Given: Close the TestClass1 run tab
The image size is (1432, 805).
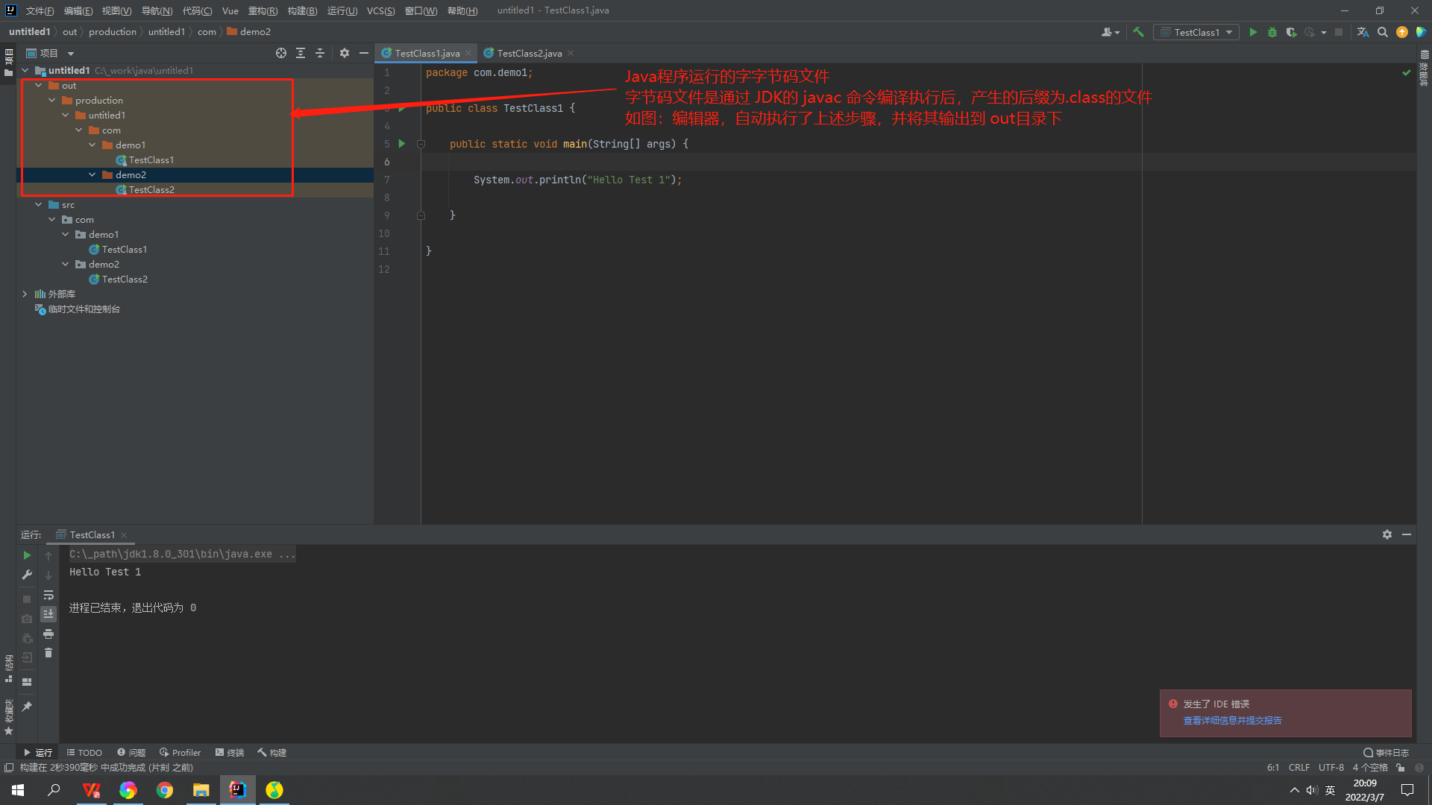Looking at the screenshot, I should click(124, 535).
